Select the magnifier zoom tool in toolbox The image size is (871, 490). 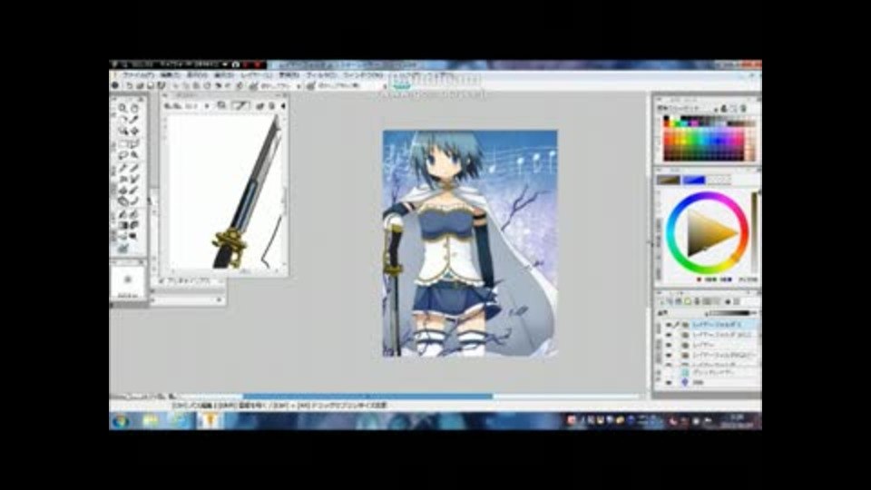122,108
